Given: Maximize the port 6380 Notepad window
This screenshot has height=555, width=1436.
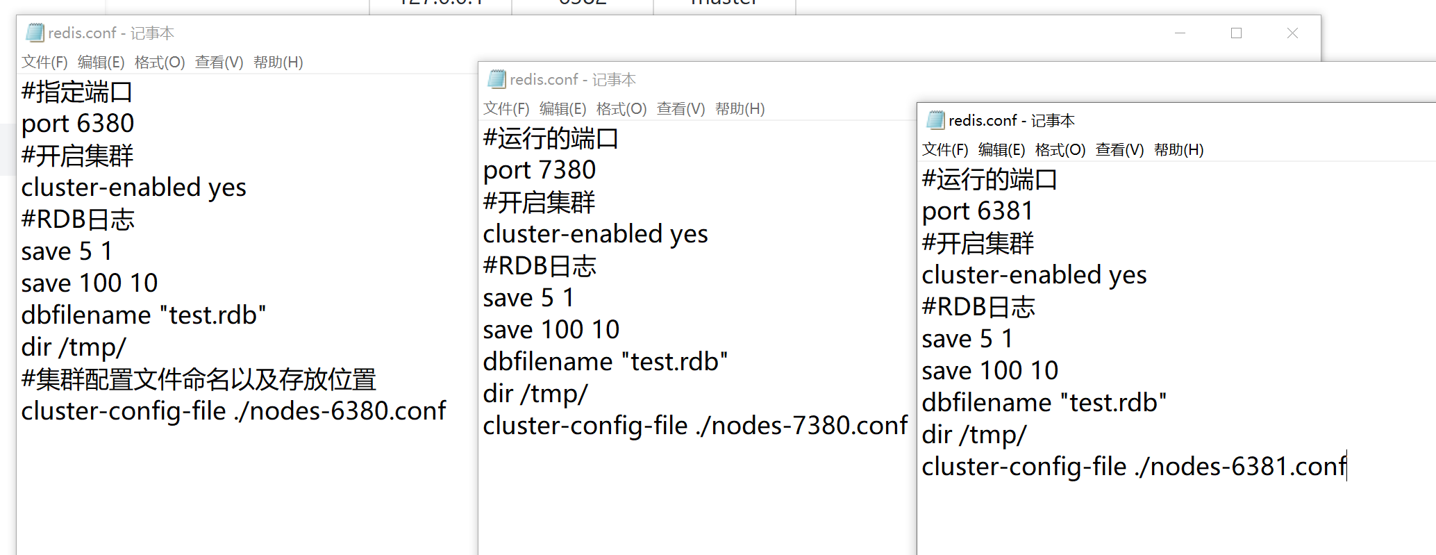Looking at the screenshot, I should point(1236,33).
